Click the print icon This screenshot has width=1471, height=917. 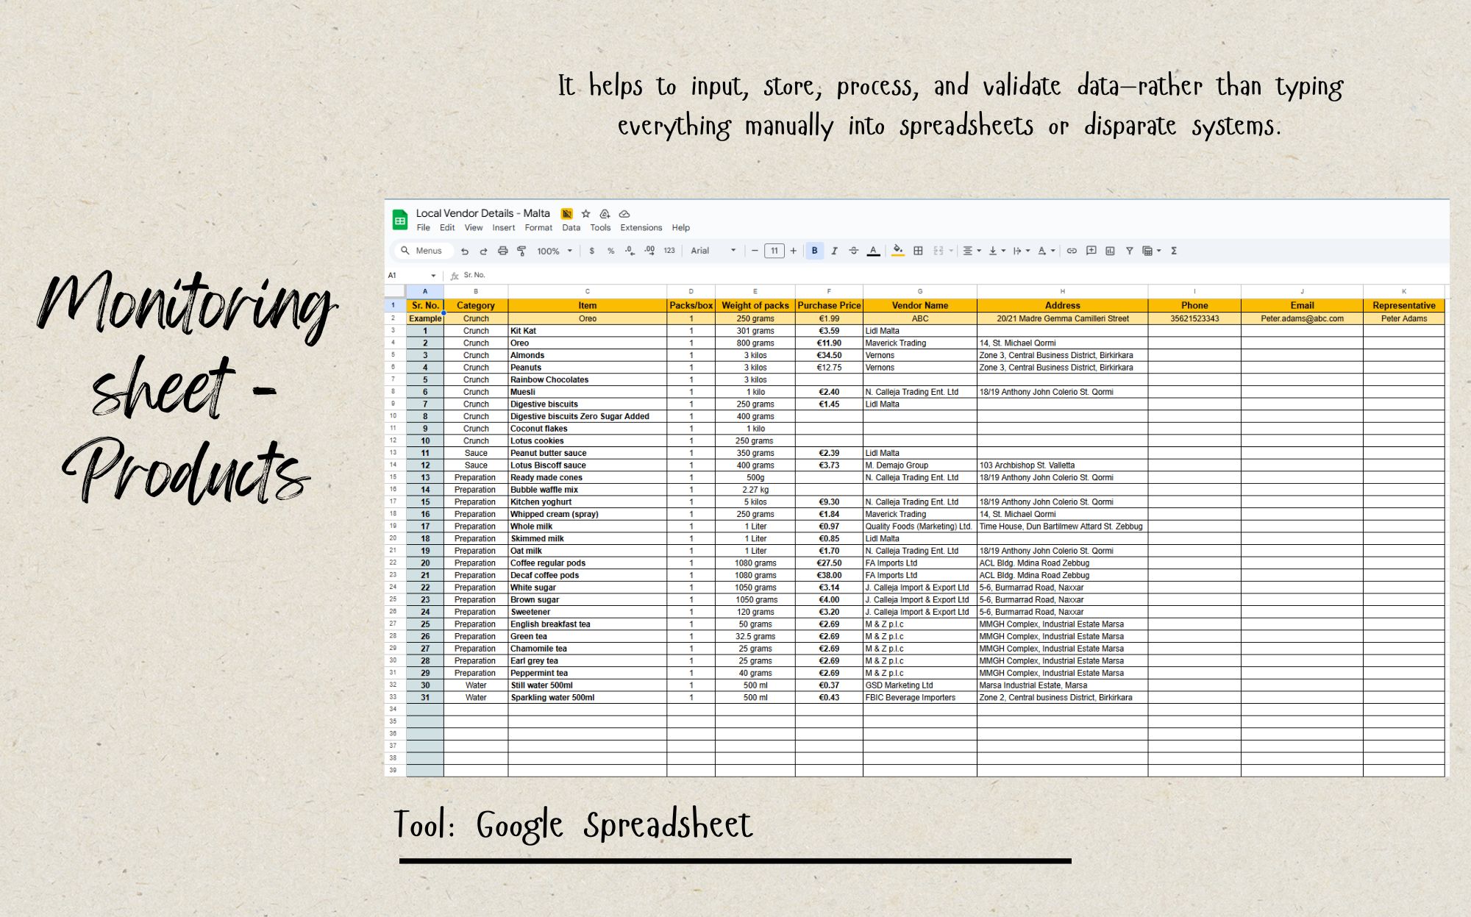(502, 251)
